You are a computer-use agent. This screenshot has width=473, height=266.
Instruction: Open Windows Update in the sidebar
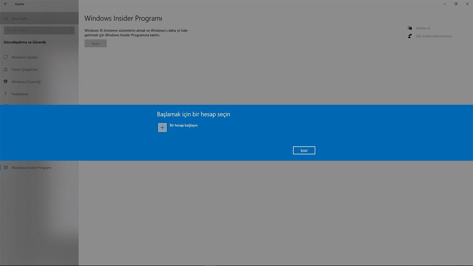coord(25,57)
